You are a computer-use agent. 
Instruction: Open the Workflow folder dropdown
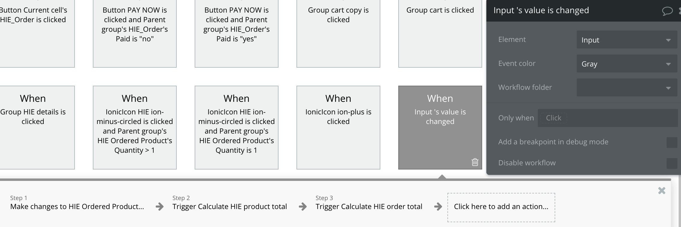[x=626, y=87]
